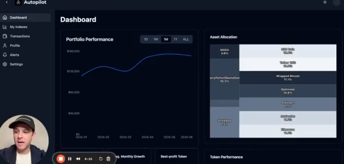The width and height of the screenshot is (344, 164).
Task: Open the Profile person icon
Action: pos(5,45)
